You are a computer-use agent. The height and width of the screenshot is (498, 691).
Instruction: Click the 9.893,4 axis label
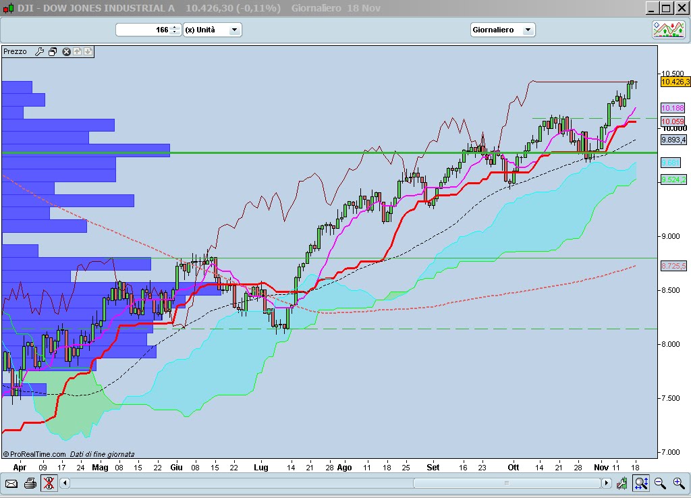[x=674, y=140]
